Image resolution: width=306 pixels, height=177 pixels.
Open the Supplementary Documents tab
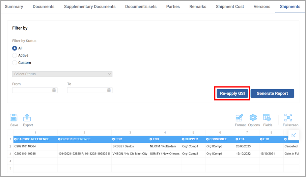pyautogui.click(x=90, y=7)
